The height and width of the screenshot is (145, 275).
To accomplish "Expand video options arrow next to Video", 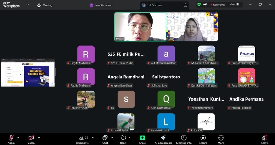I will [39, 137].
